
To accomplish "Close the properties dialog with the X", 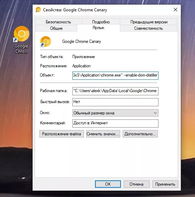I will point(175,10).
